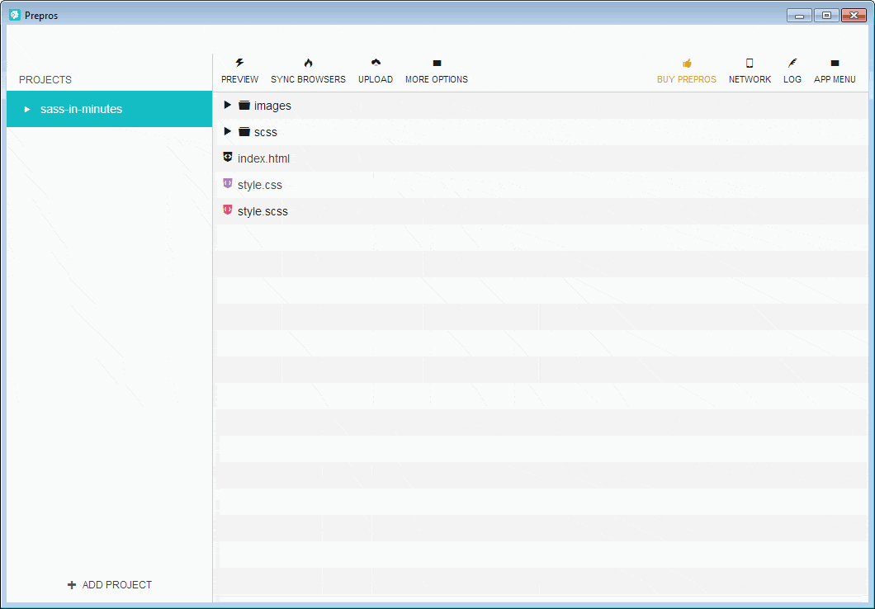Open the APP MENU label
The height and width of the screenshot is (609, 875).
tap(835, 79)
